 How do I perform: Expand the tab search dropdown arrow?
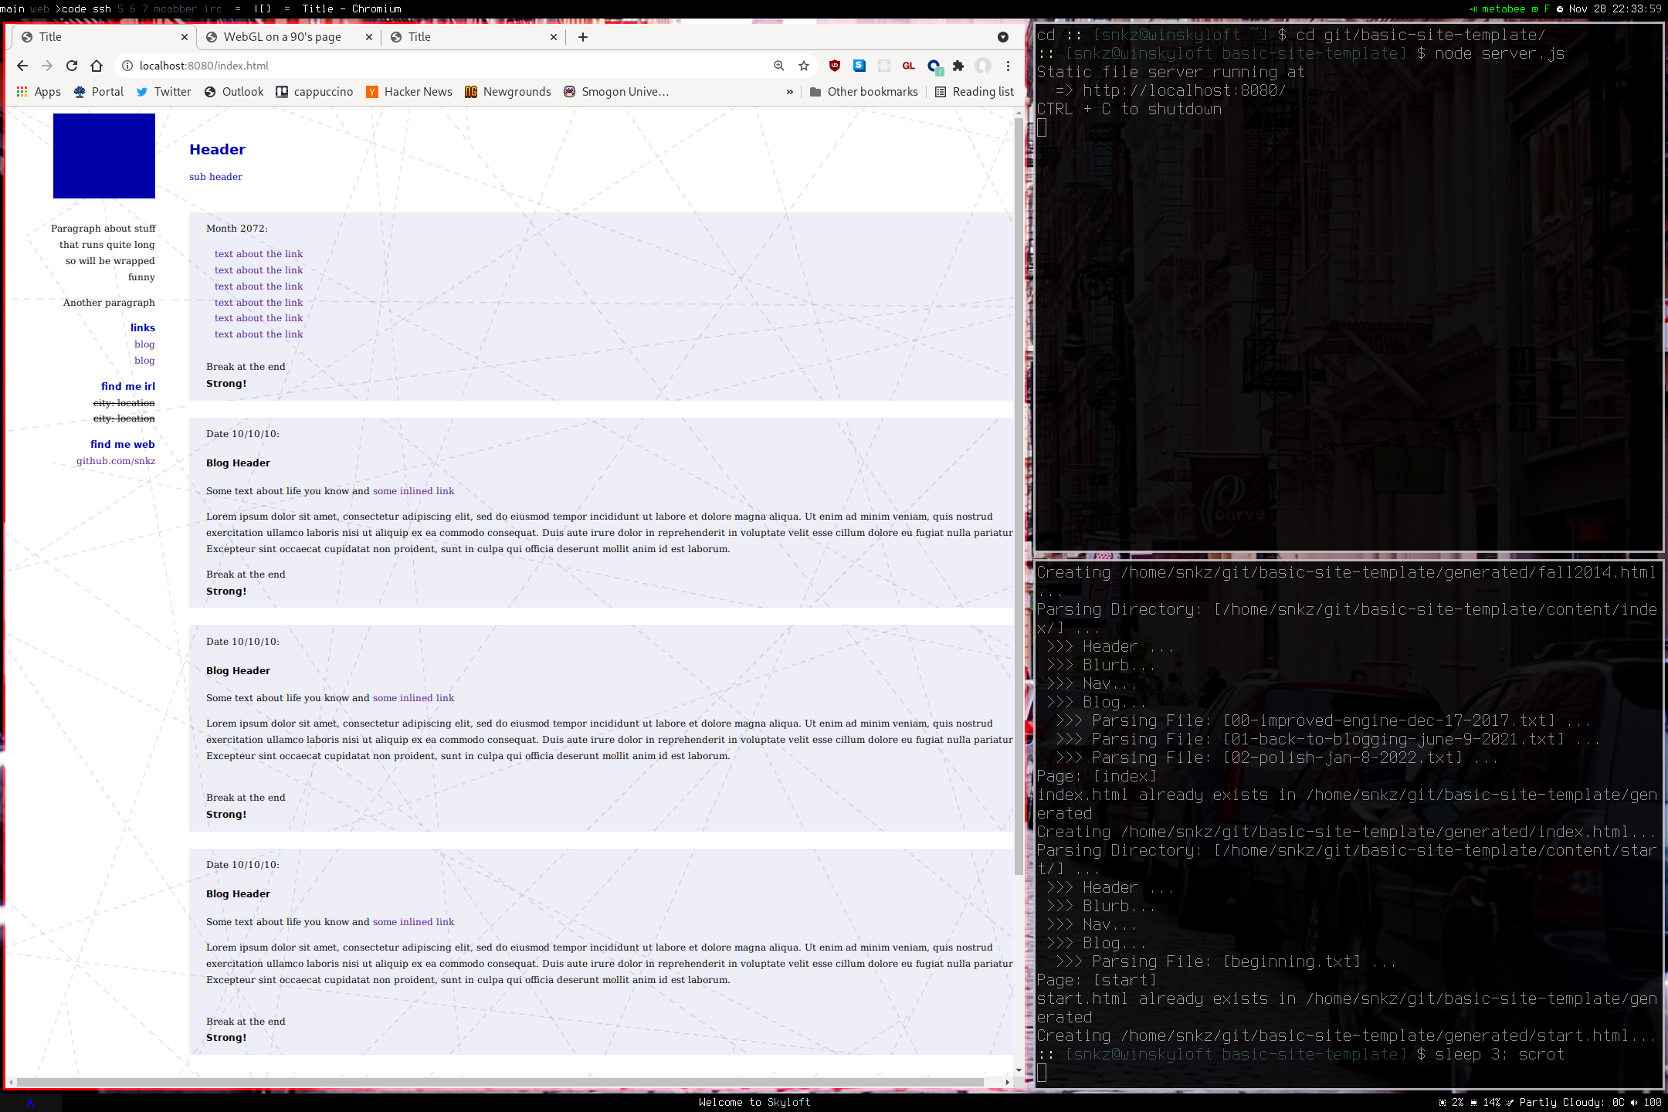(1003, 37)
